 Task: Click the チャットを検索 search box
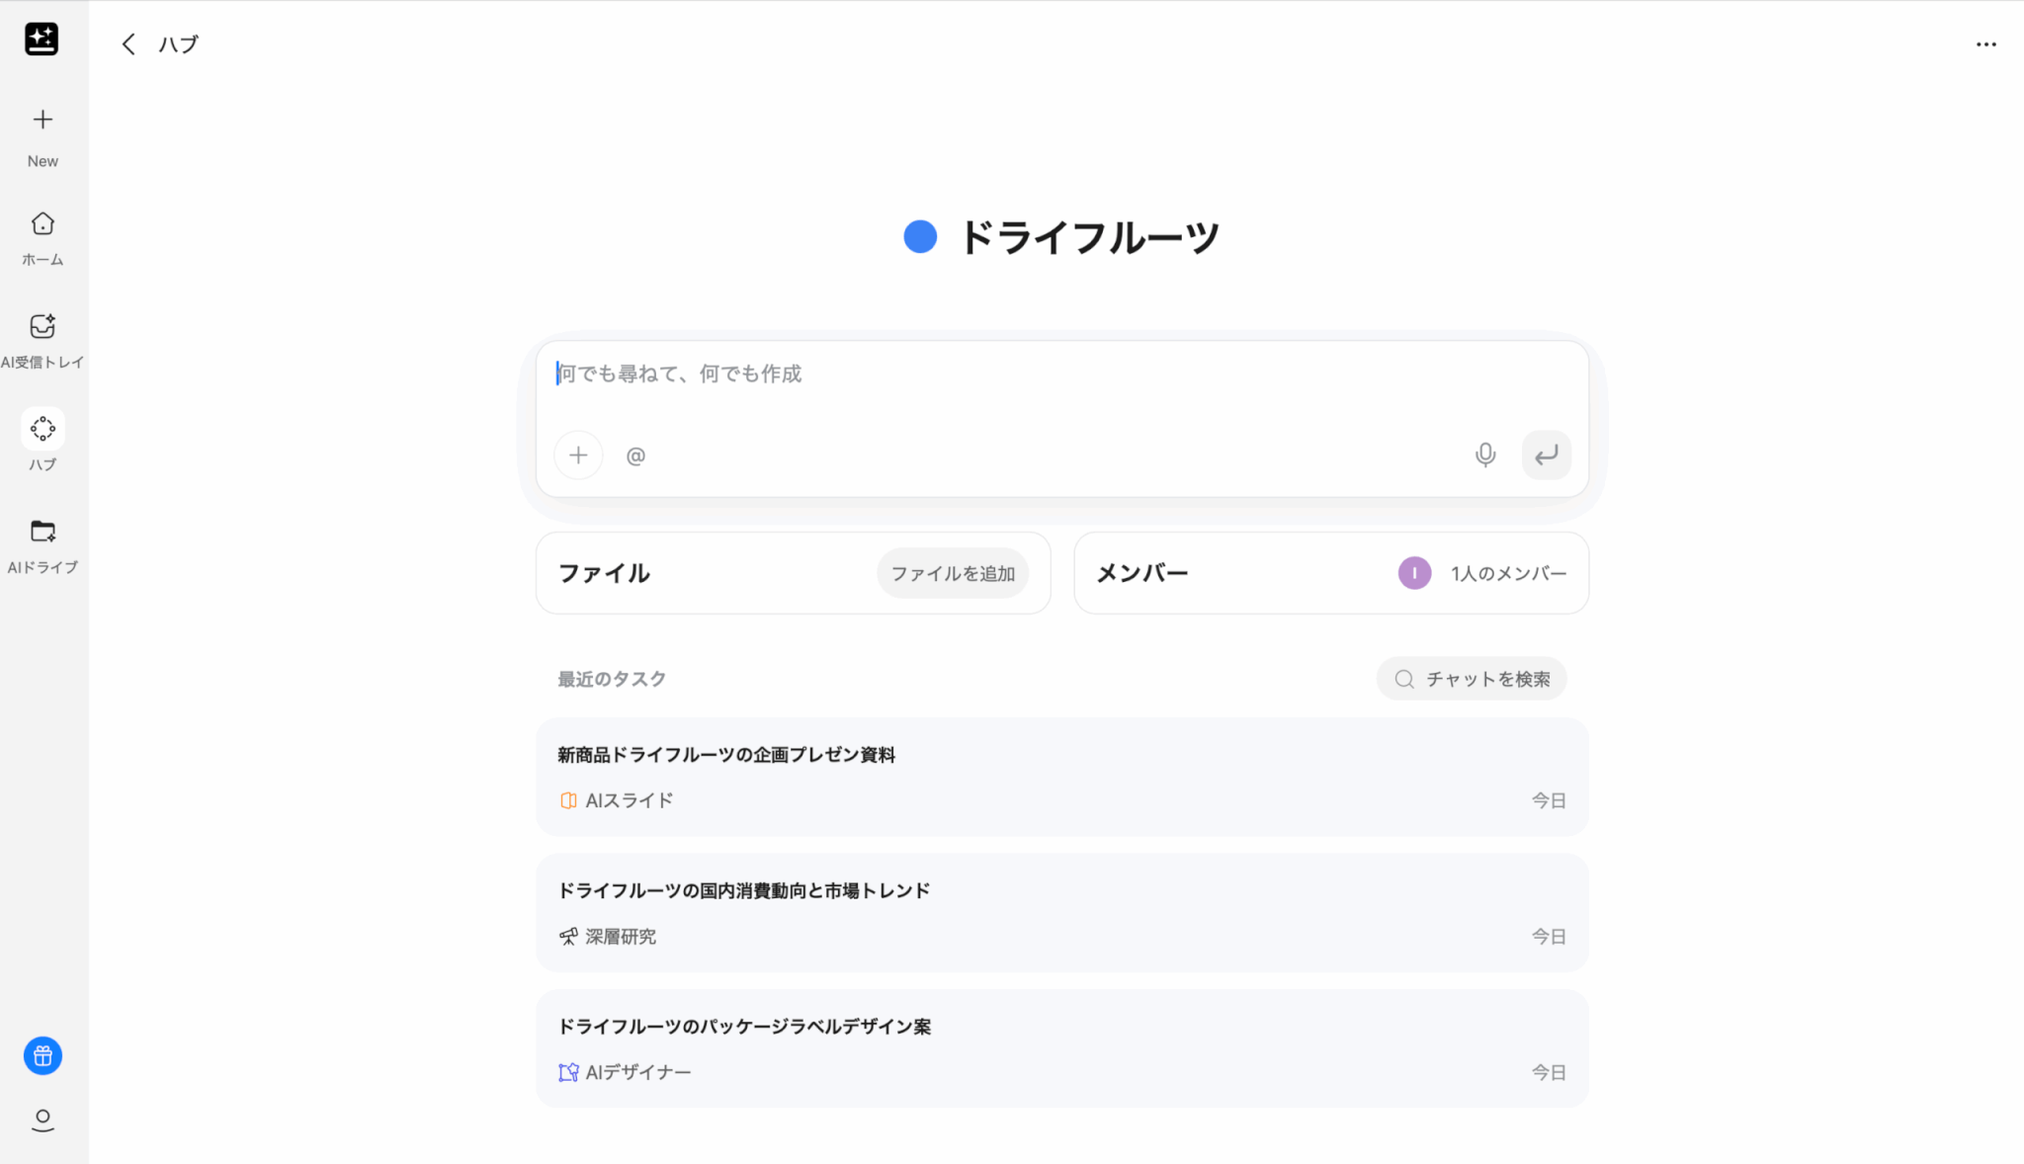click(1472, 679)
